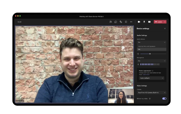
Task: Click the Audio Settings heading
Action: pos(142,35)
